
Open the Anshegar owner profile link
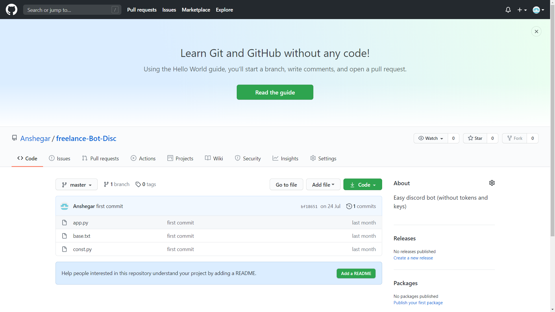[35, 138]
